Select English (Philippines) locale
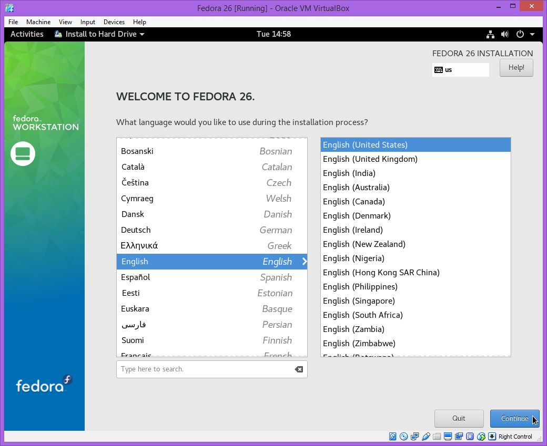The height and width of the screenshot is (446, 547). [x=416, y=287]
